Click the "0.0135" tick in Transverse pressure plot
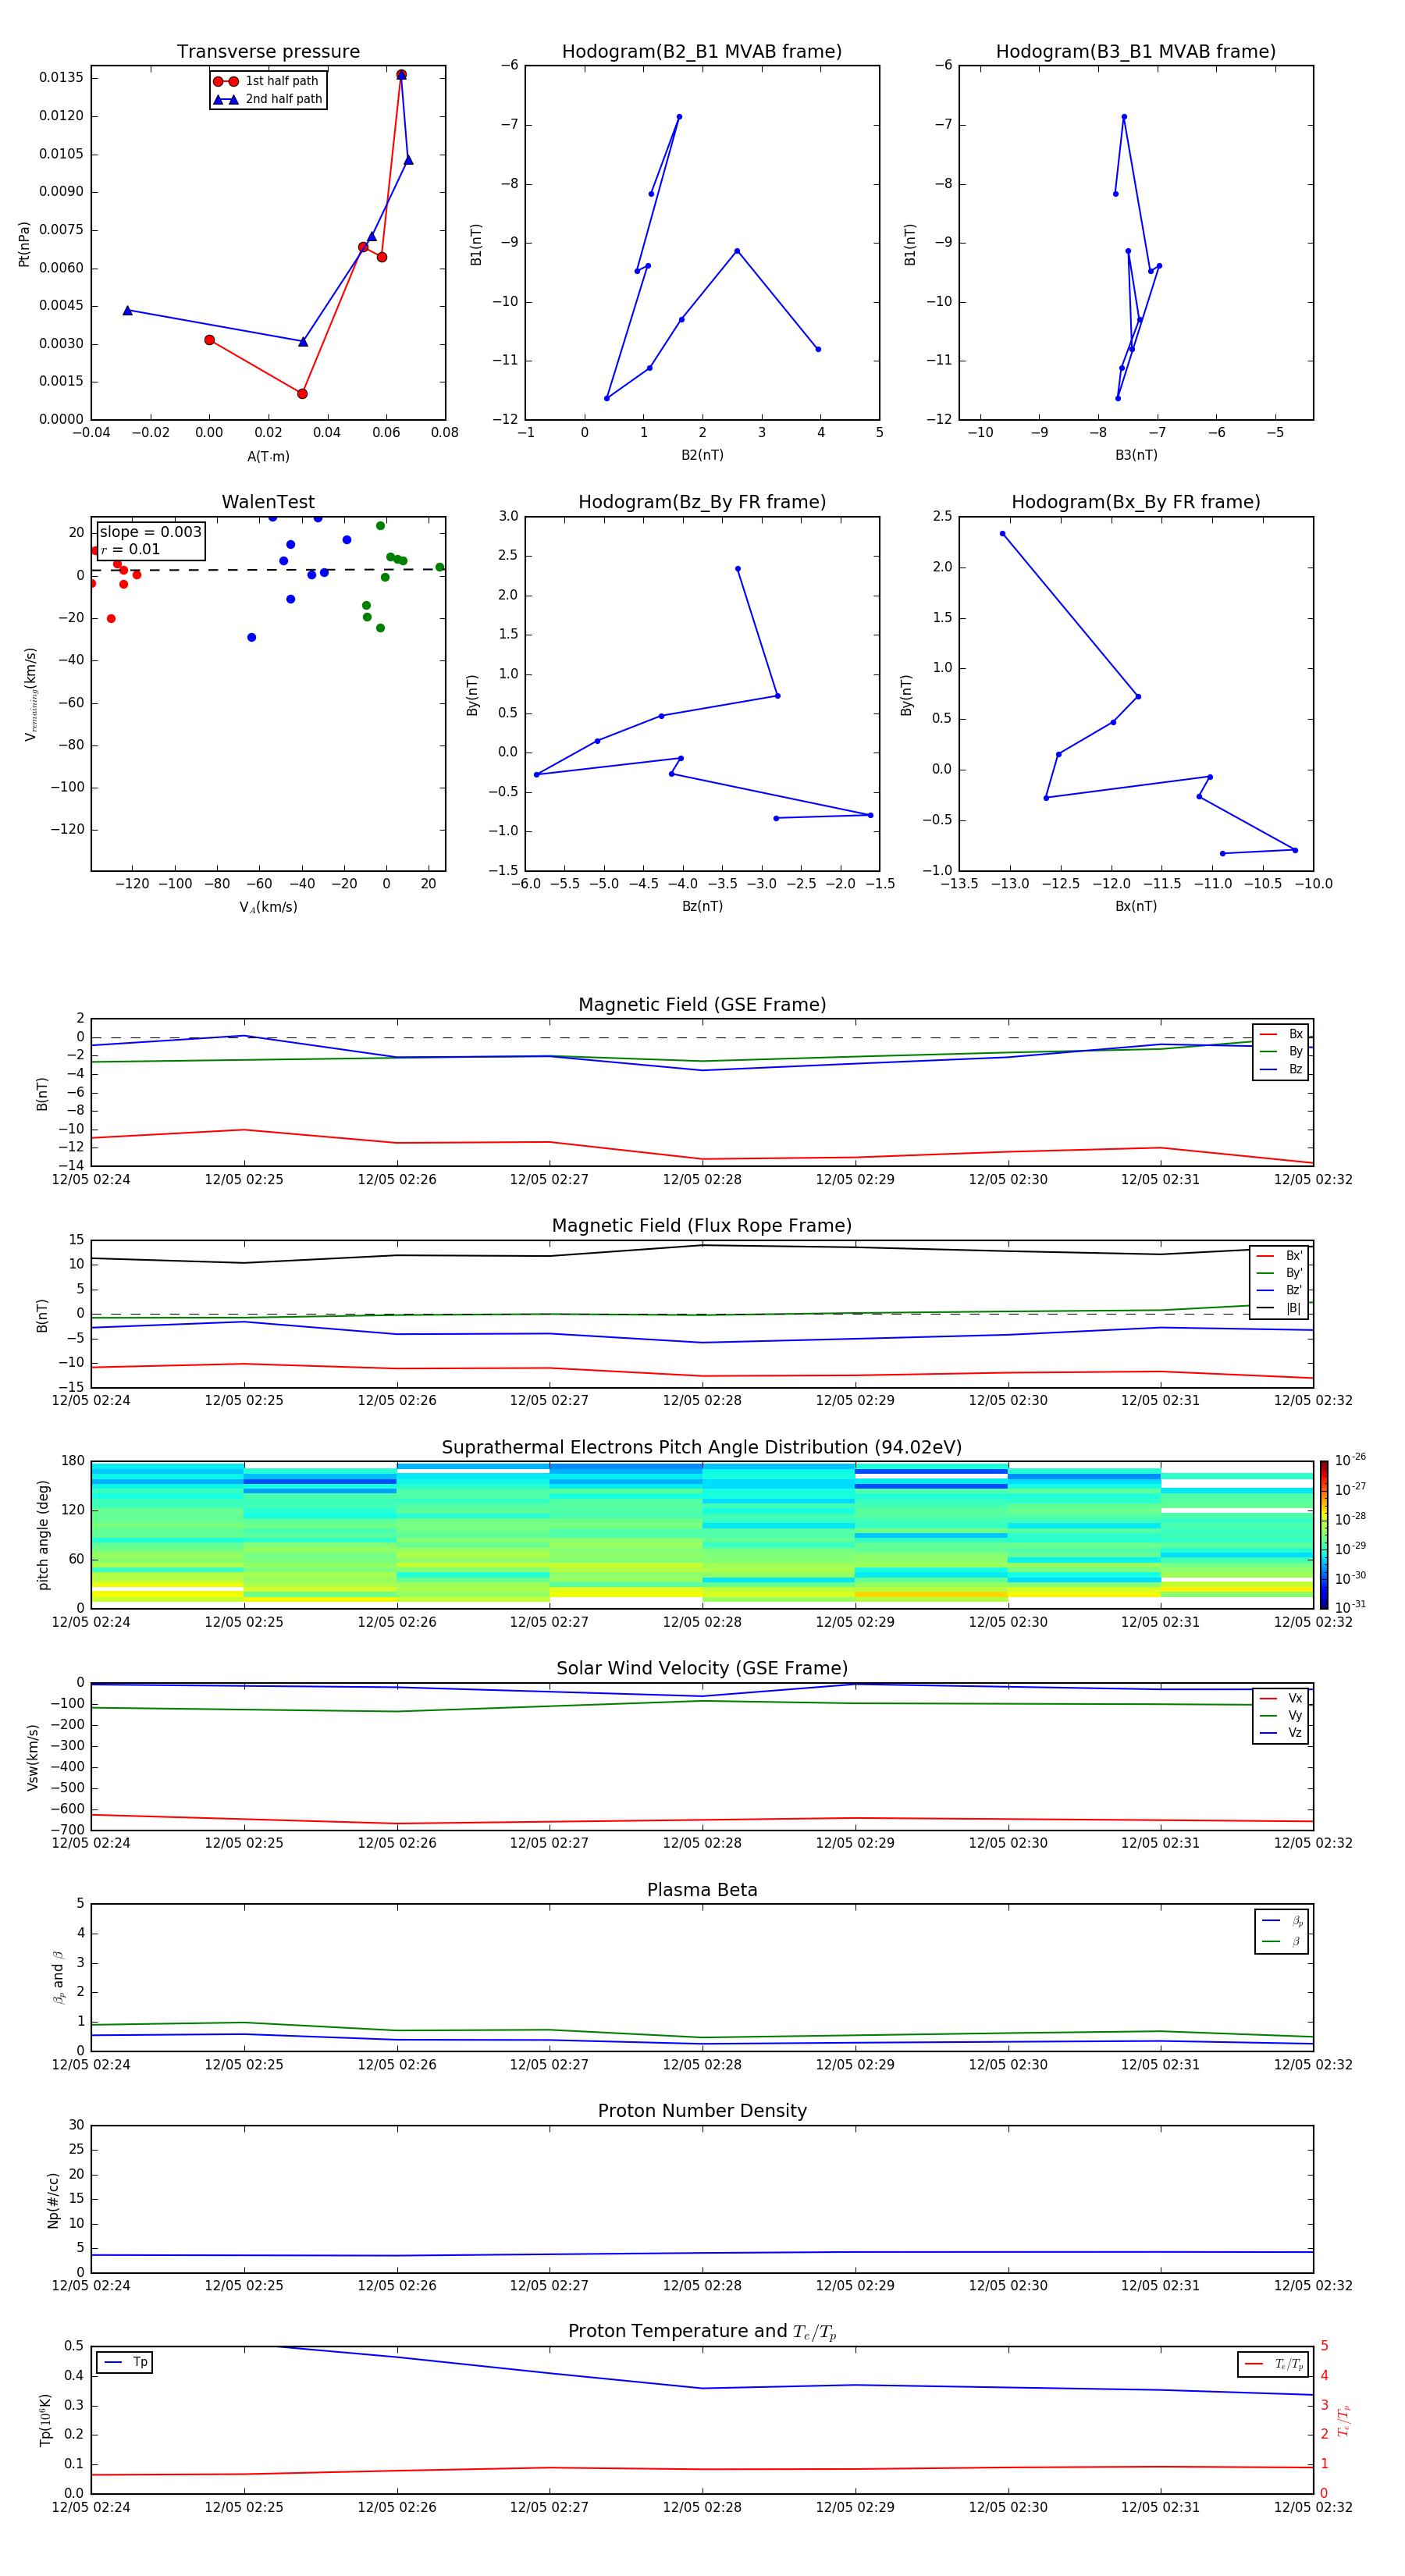The image size is (1405, 2576). coord(61,78)
